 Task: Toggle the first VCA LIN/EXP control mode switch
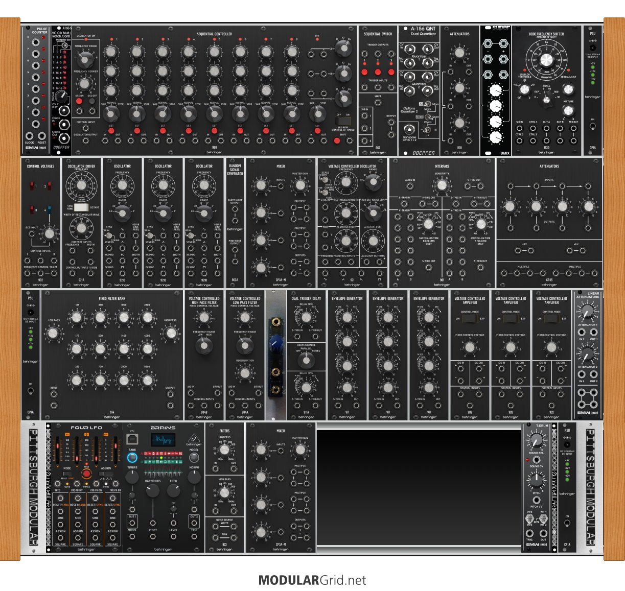click(470, 319)
